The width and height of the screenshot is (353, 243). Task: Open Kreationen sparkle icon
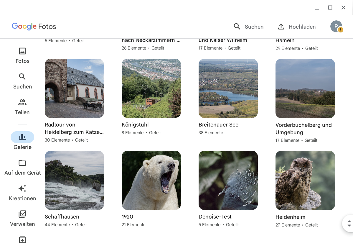(22, 189)
